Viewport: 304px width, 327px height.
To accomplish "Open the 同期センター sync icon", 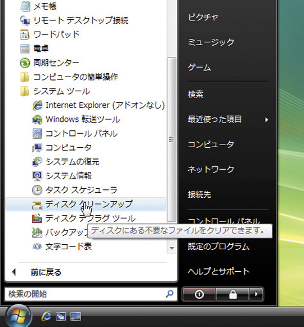I will click(25, 63).
